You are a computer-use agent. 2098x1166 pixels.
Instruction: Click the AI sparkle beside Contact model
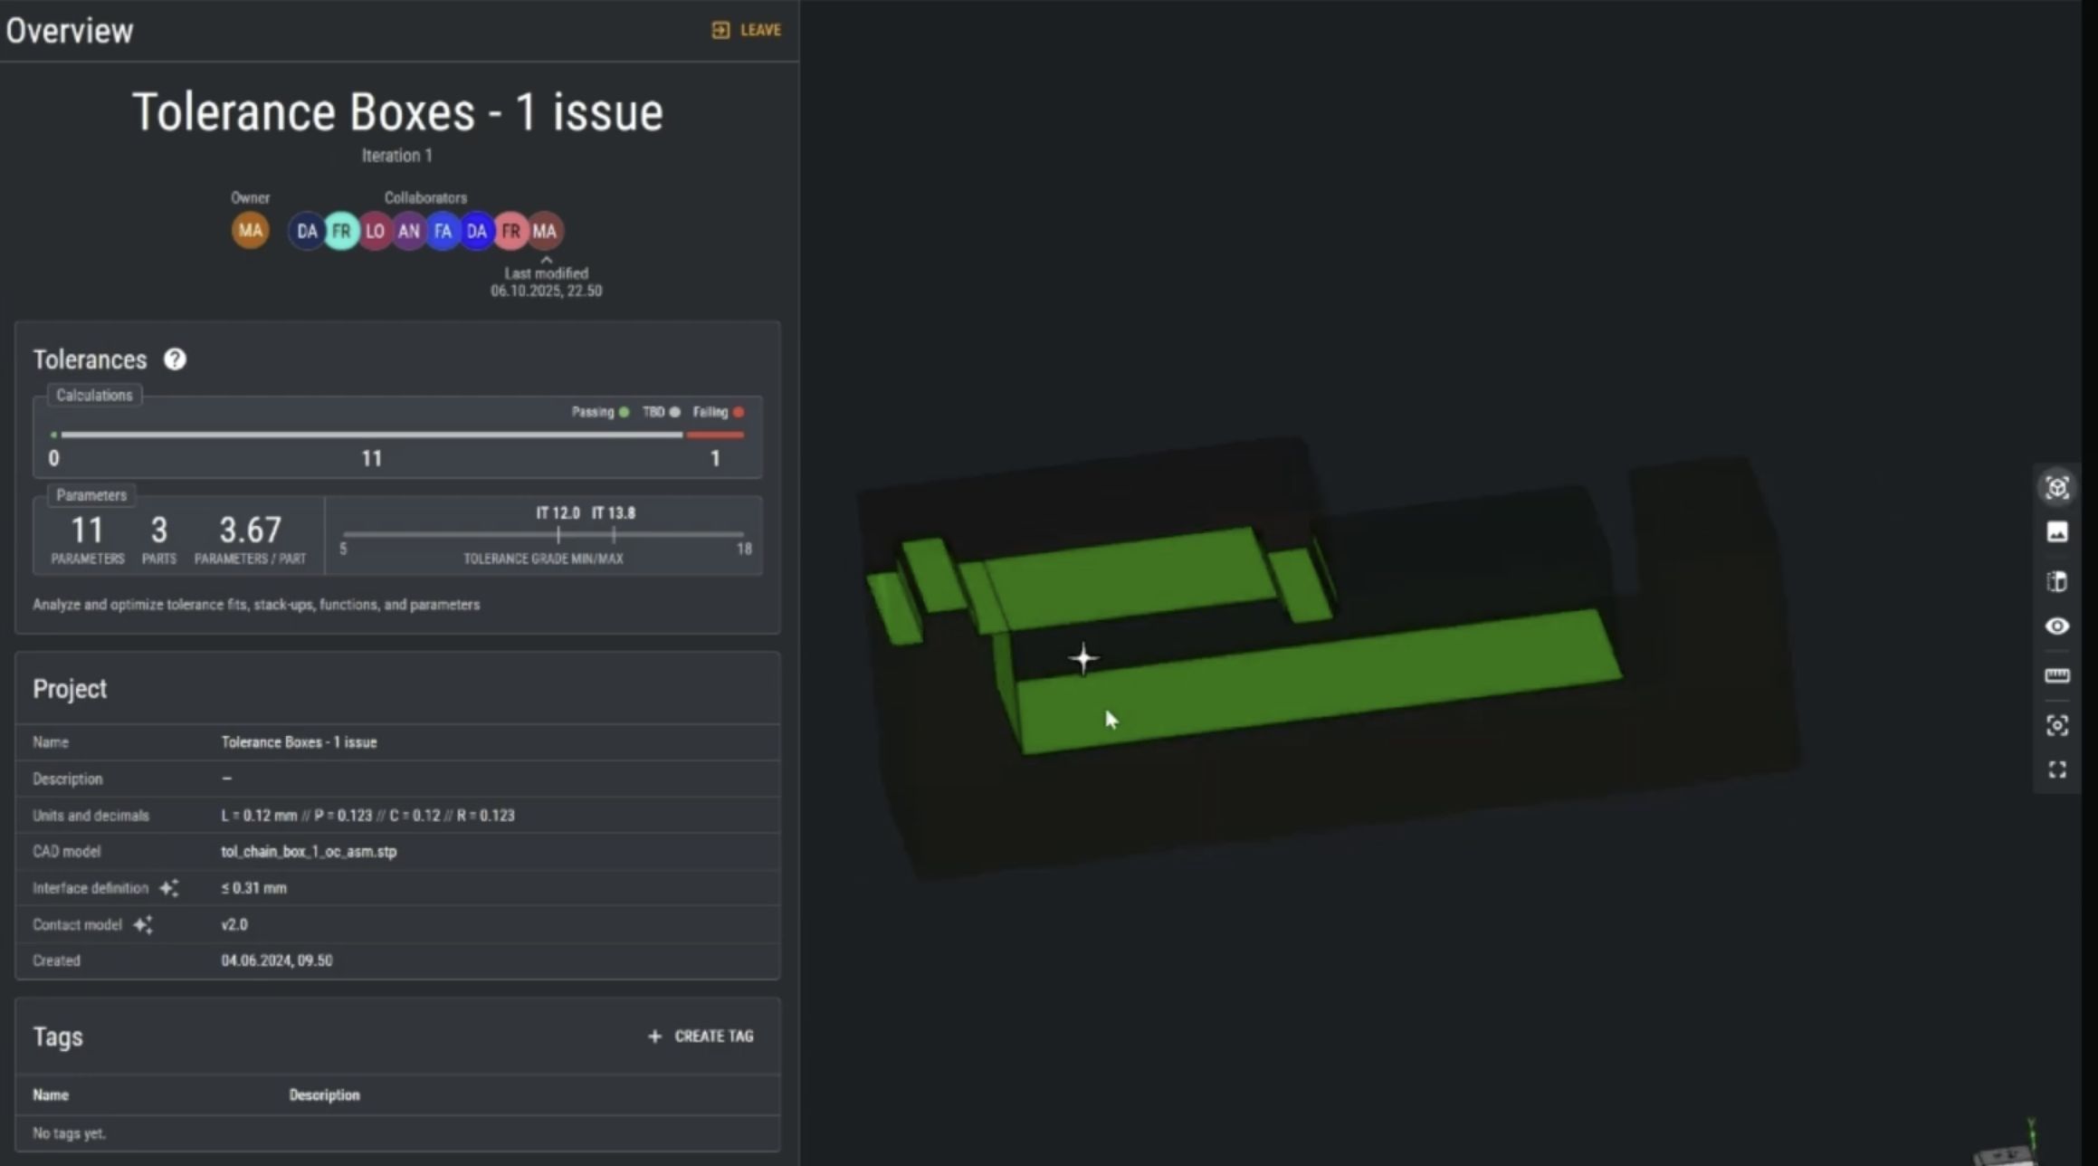click(x=143, y=924)
